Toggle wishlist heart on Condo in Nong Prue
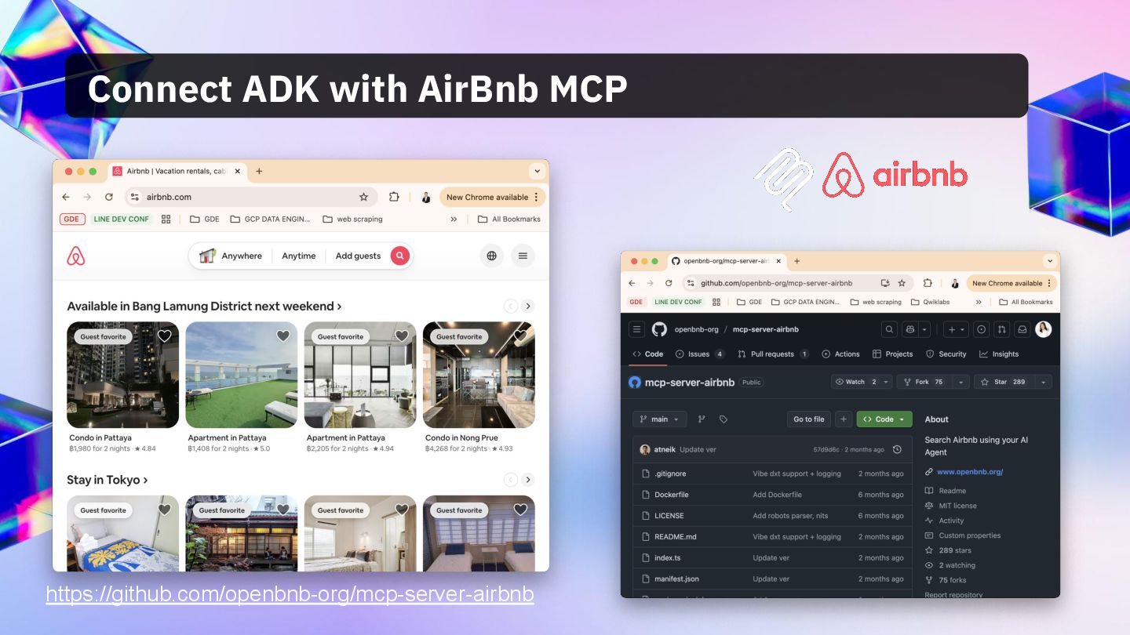 520,336
